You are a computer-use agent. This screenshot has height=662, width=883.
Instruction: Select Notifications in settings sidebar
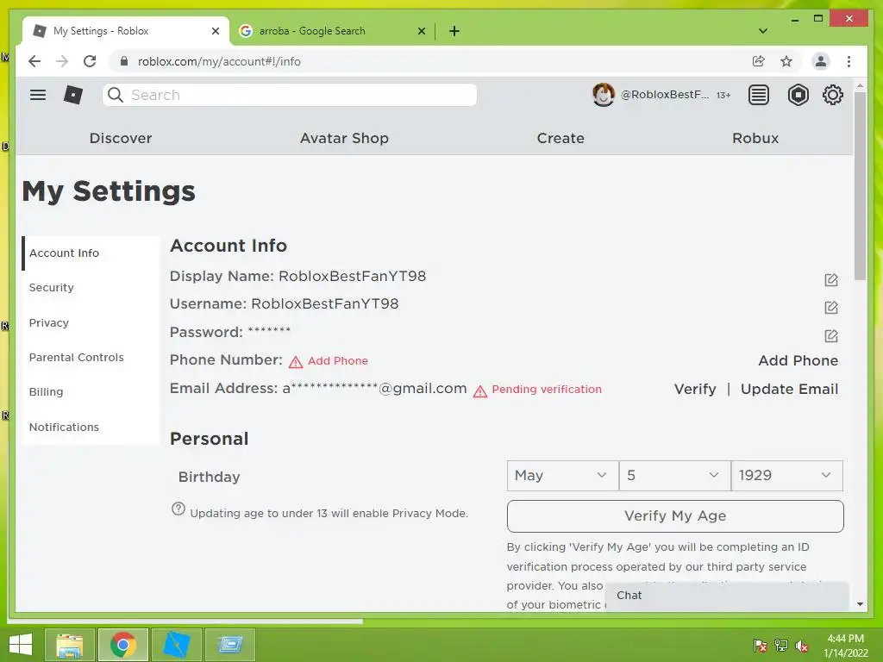(x=91, y=427)
